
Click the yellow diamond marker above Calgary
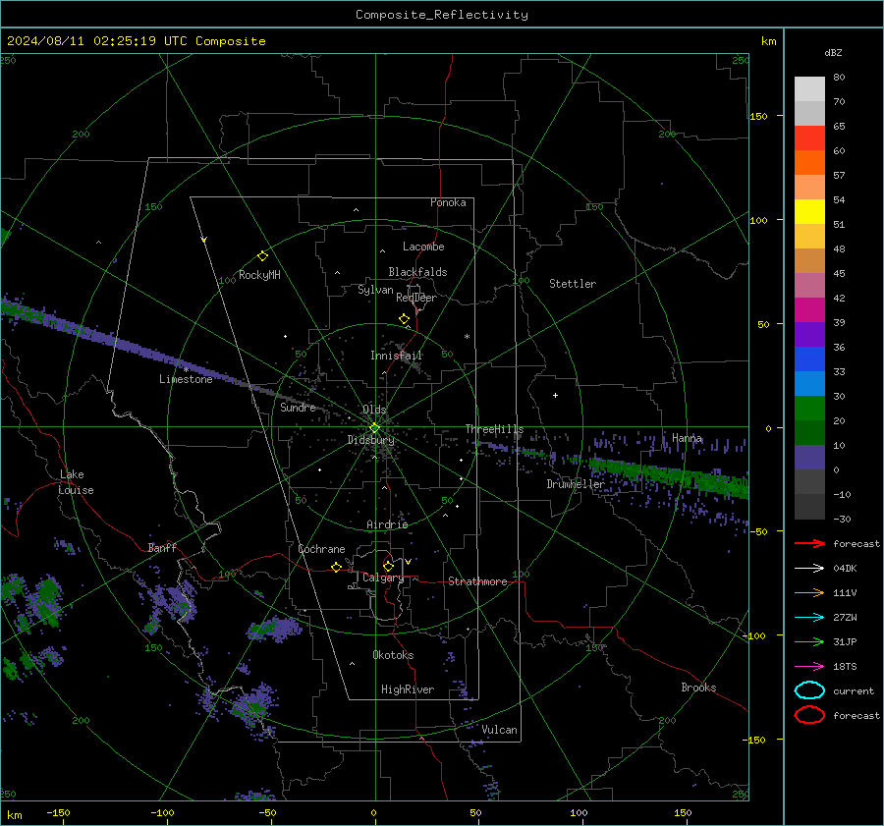[388, 566]
